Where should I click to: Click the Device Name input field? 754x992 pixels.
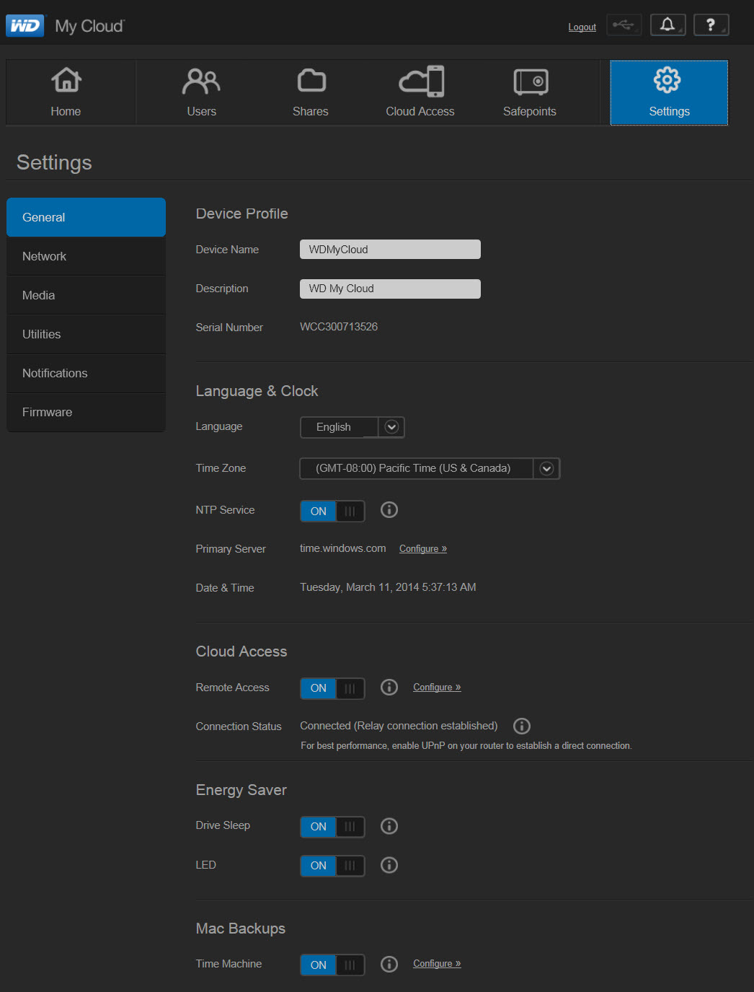pos(390,249)
